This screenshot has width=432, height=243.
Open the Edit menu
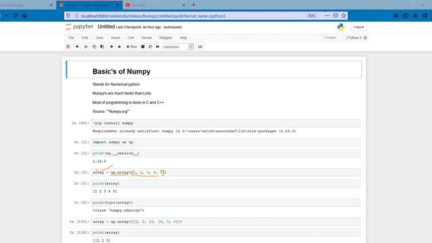[x=85, y=38]
